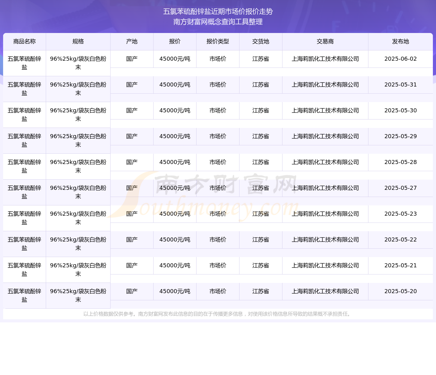This screenshot has width=436, height=375.
Task: Click title 五氯苯硫酚锌盐近期市场价报价走势
Action: click(x=218, y=12)
